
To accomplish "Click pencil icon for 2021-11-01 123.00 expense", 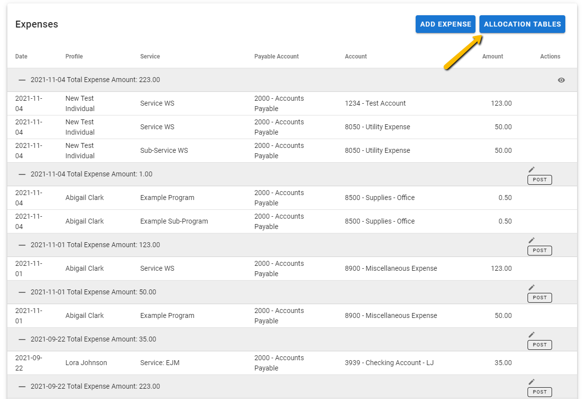I will (531, 240).
